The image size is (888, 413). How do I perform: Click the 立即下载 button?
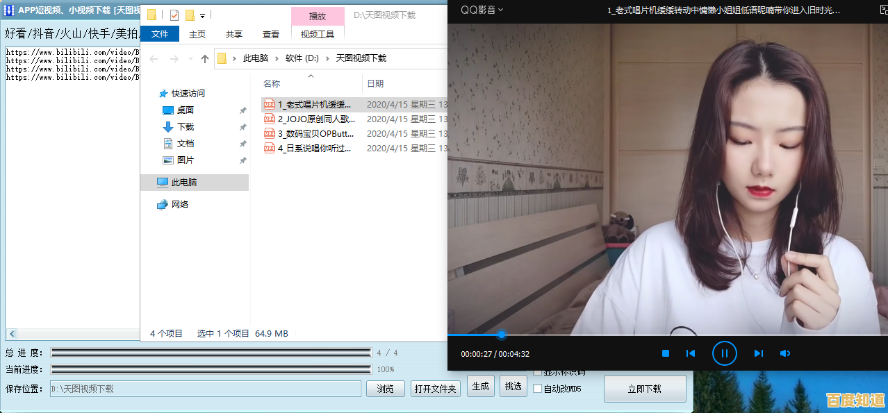(644, 389)
